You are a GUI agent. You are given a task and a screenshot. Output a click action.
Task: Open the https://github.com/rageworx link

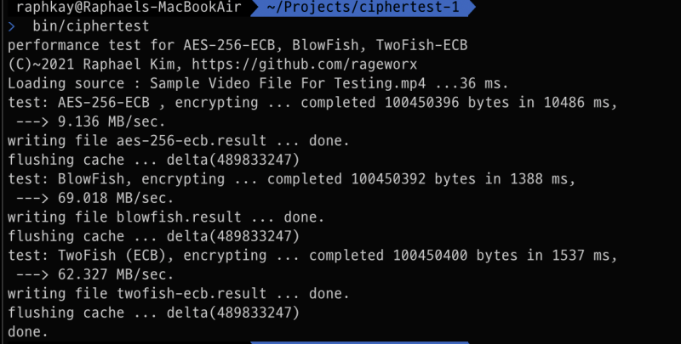pyautogui.click(x=305, y=65)
